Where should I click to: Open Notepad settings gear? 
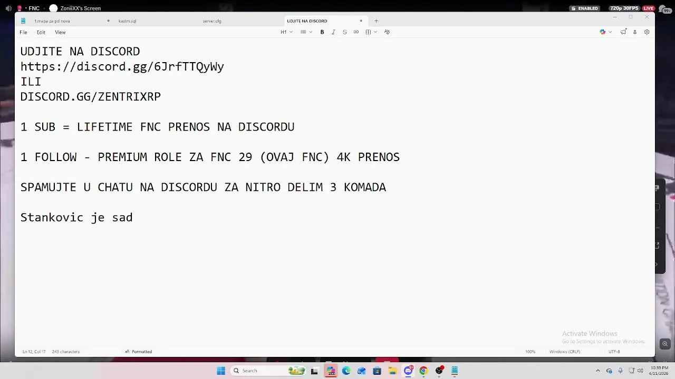[647, 32]
